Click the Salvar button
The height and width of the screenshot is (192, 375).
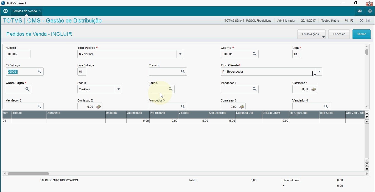pos(362,34)
